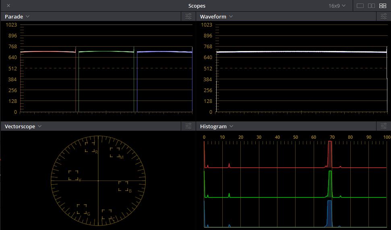Open Waveform scope settings

[x=384, y=16]
